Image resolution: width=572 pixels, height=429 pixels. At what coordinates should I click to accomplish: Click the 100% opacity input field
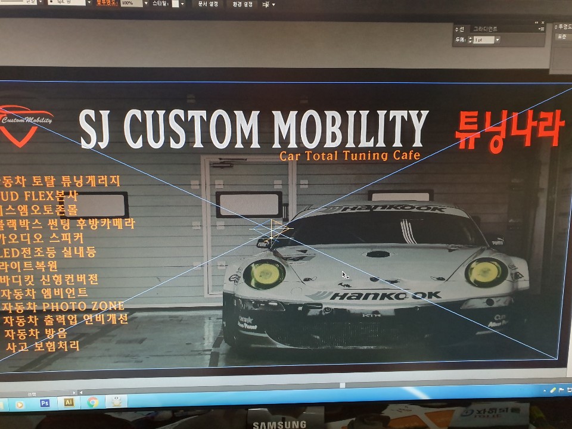tap(131, 3)
